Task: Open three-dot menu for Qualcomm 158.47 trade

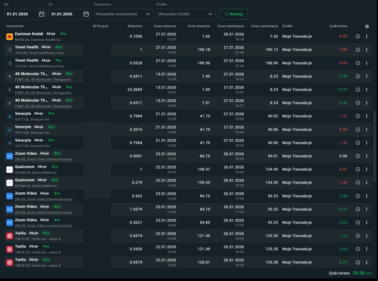Action: (x=367, y=169)
